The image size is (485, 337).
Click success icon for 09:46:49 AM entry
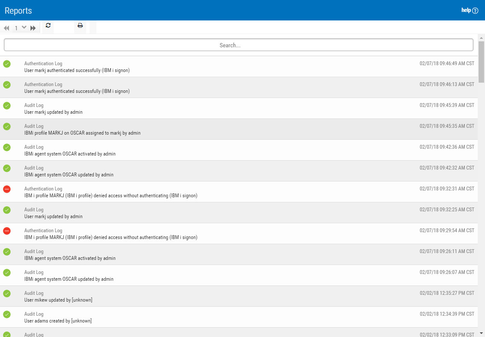(x=7, y=64)
